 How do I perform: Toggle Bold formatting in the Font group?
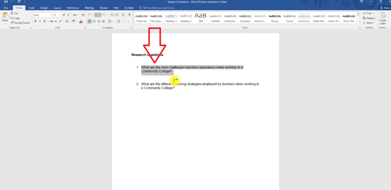click(35, 21)
